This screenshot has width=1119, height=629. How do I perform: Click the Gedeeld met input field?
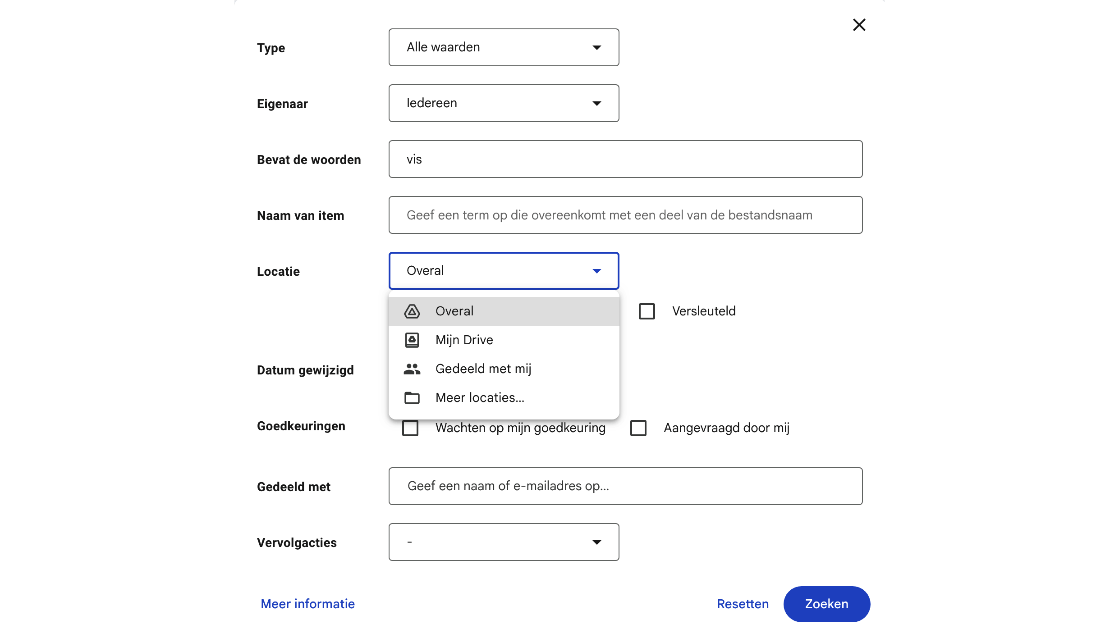[x=625, y=486]
